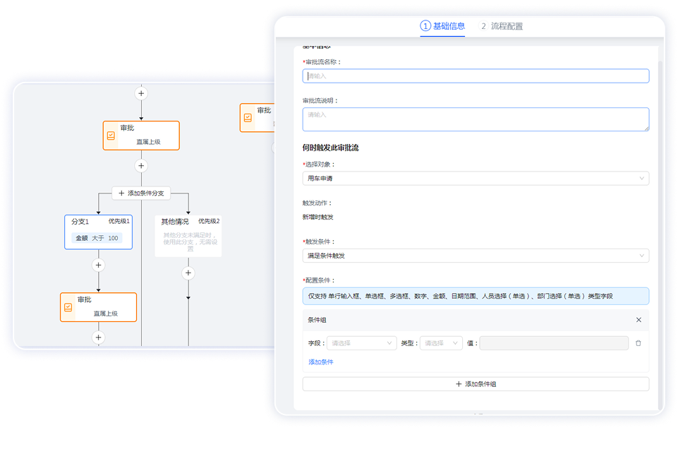Screen dimensions: 678x471
Task: Click the plus icon directly below 分支1 card
Action: tap(98, 265)
